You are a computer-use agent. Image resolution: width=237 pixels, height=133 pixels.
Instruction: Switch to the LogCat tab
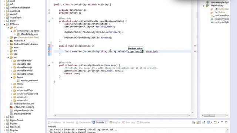[x=115, y=122]
